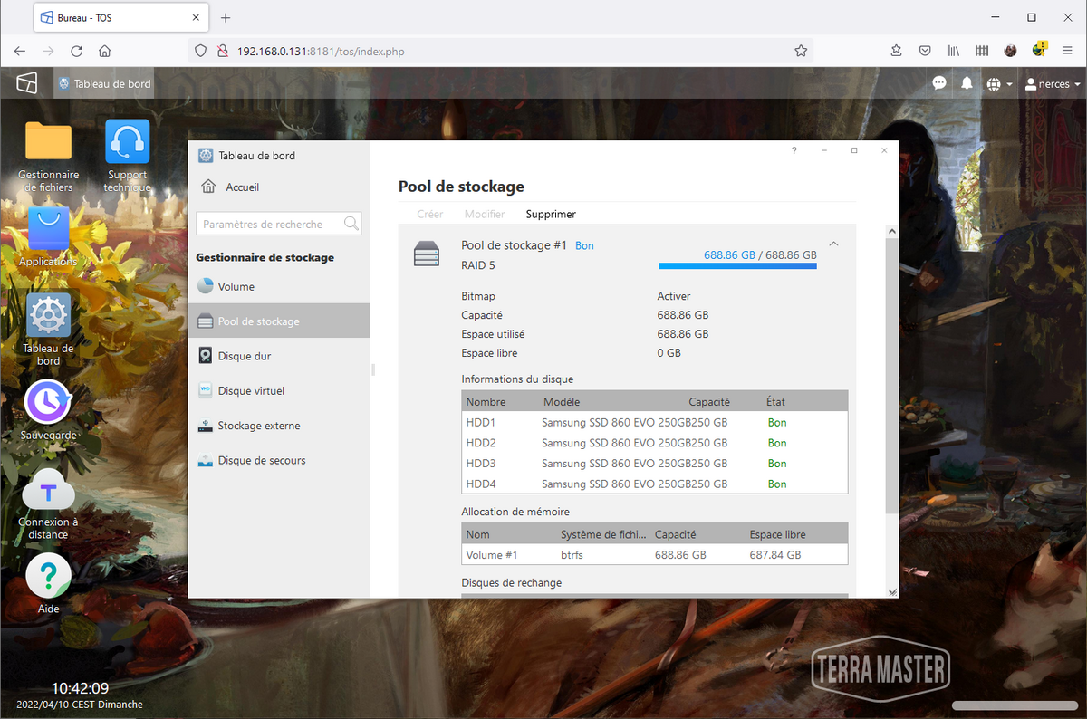Open Volume section
This screenshot has width=1087, height=719.
pyautogui.click(x=279, y=286)
